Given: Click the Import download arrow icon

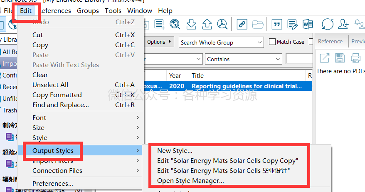Looking at the screenshot, I should pyautogui.click(x=191, y=24).
